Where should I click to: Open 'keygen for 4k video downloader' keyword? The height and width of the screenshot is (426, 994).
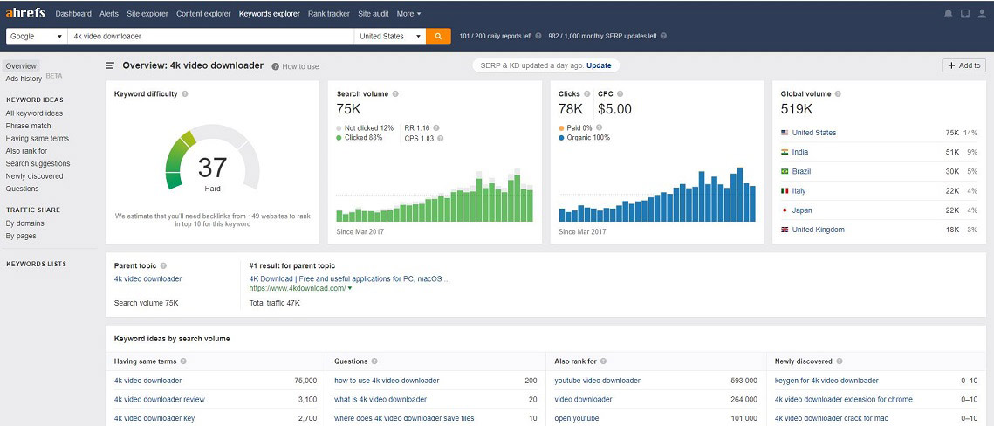click(x=826, y=381)
